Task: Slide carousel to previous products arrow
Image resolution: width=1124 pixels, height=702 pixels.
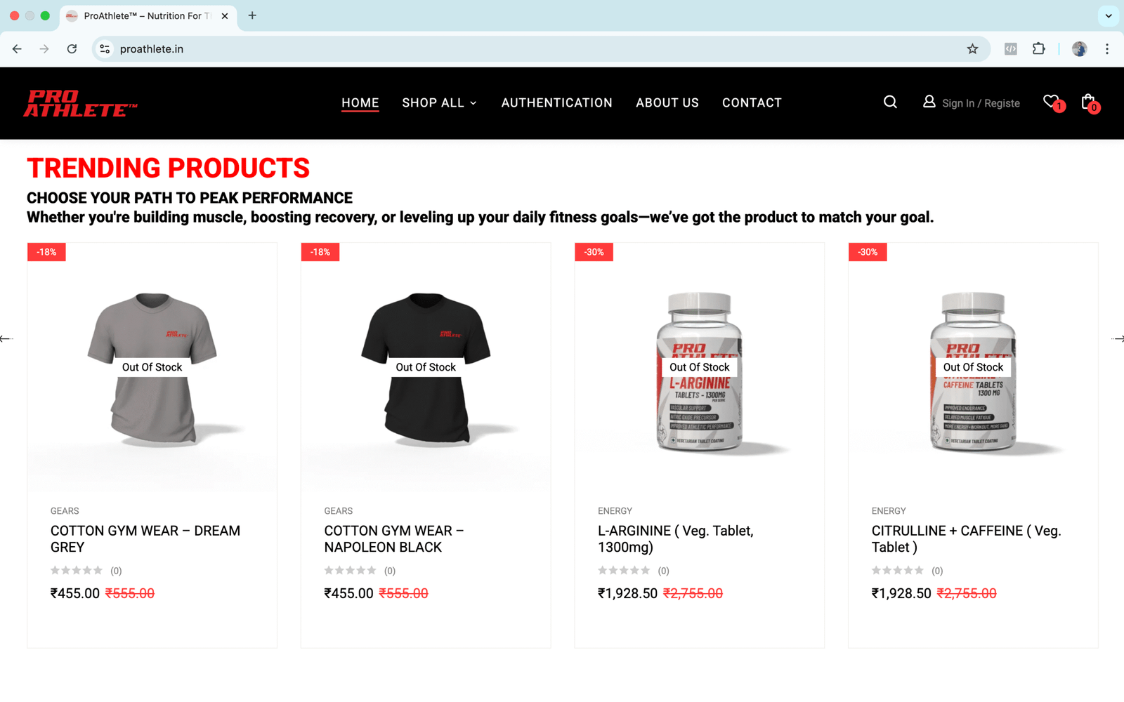Action: coord(6,339)
